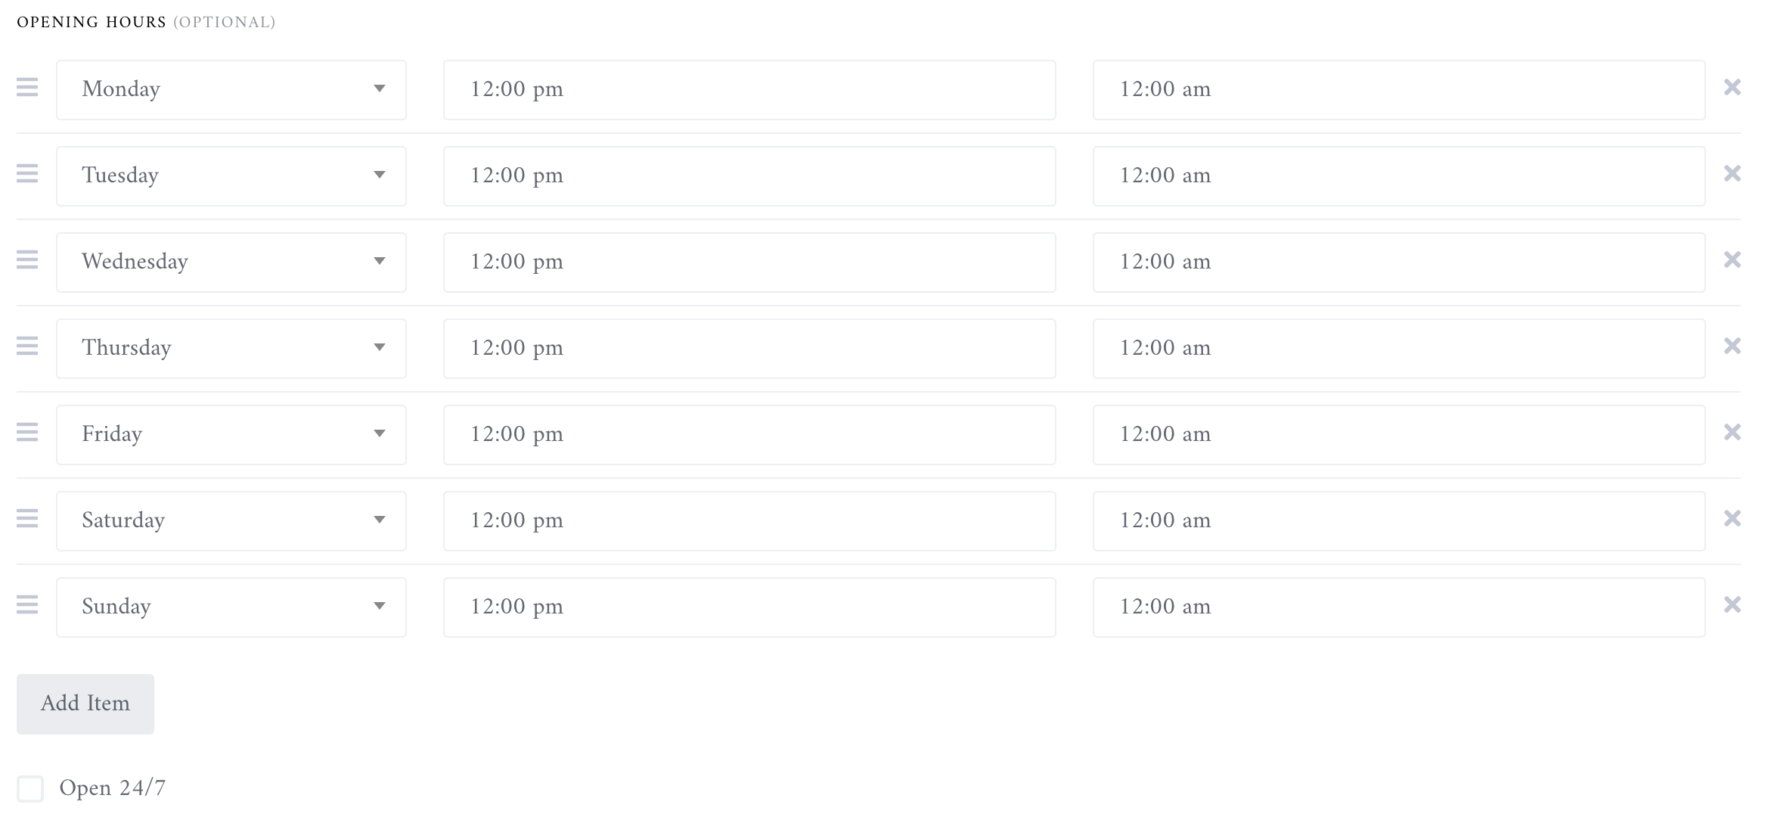
Task: Change the Friday day selection
Action: pyautogui.click(x=231, y=435)
